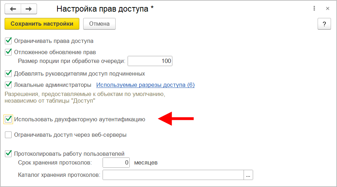Enable Ограничивать доступ через веб-серверы
This screenshot has height=187, width=337.
point(8,135)
